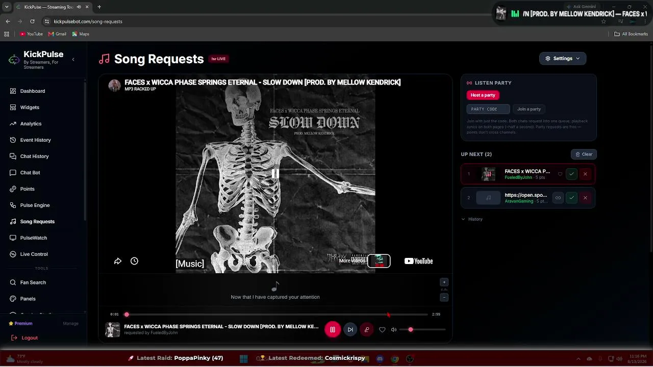Image resolution: width=653 pixels, height=367 pixels.
Task: Remove the FACES x WICCA request
Action: (585, 174)
